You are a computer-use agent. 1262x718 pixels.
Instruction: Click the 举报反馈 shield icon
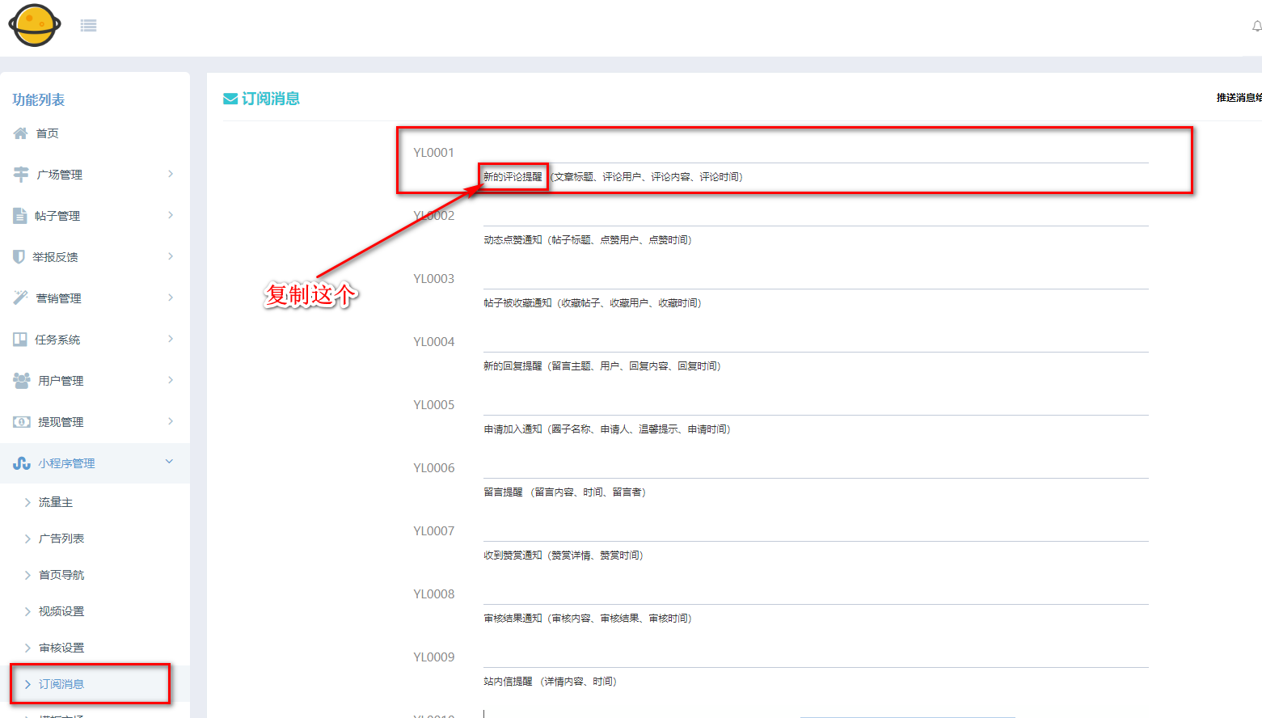[19, 256]
